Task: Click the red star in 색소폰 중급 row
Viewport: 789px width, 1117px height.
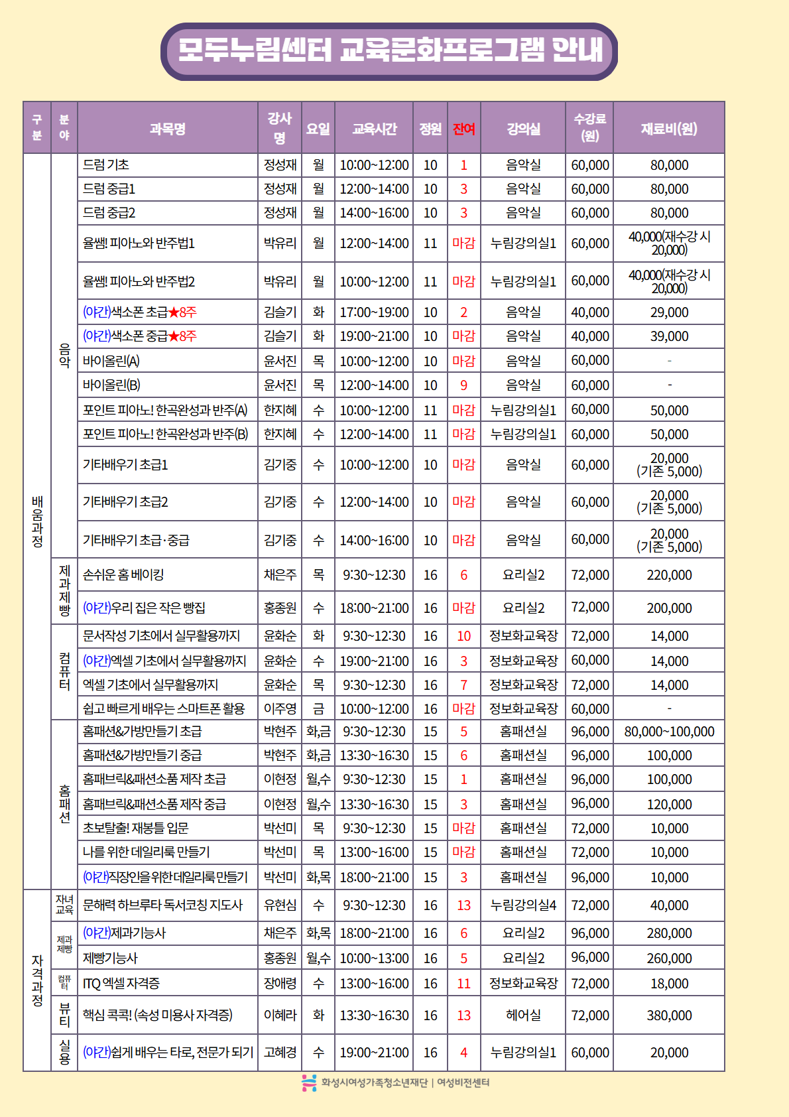Action: click(x=174, y=336)
